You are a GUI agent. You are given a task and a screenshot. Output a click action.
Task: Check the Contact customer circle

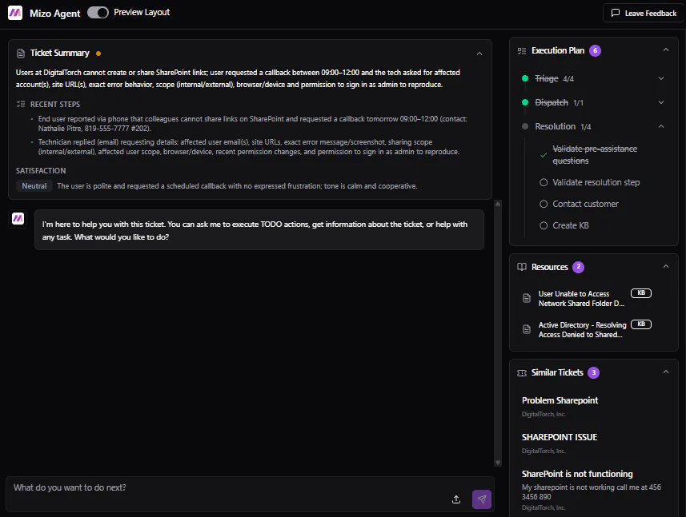click(544, 204)
